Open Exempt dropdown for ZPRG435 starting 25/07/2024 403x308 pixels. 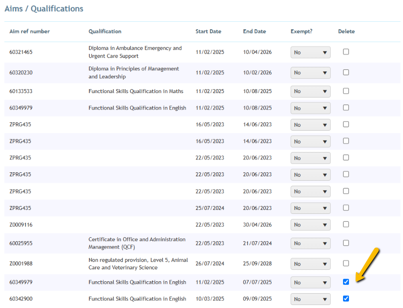pyautogui.click(x=310, y=208)
